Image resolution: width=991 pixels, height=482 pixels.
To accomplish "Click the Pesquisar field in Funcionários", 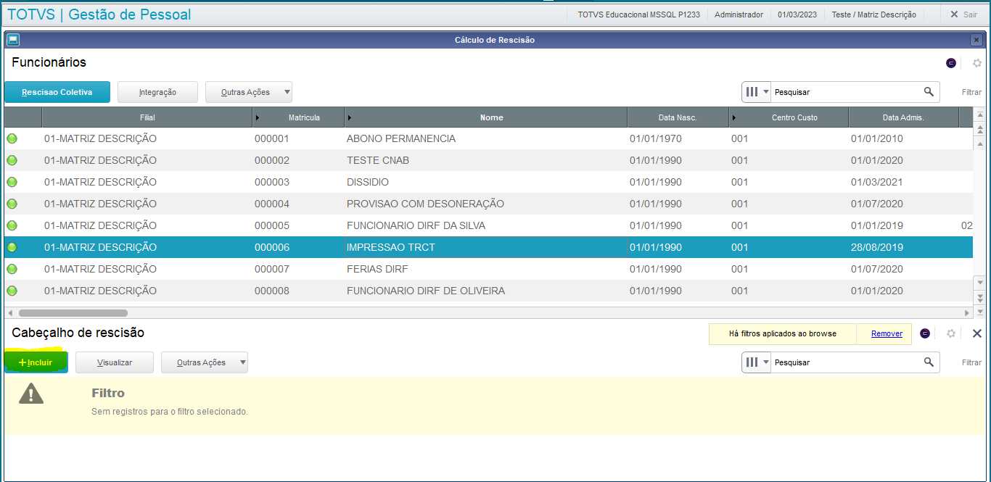I will pos(847,92).
